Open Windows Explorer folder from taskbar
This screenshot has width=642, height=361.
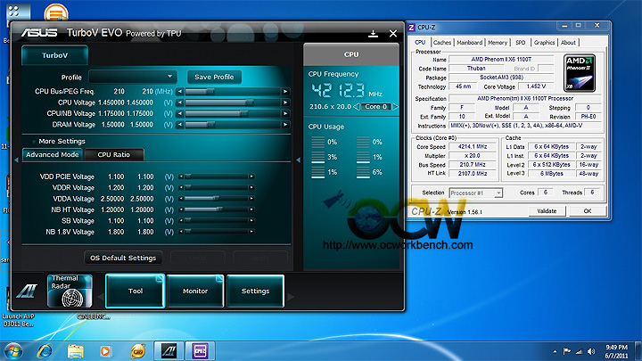(x=75, y=351)
